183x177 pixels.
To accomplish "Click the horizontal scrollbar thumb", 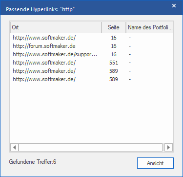I will pyautogui.click(x=90, y=148).
